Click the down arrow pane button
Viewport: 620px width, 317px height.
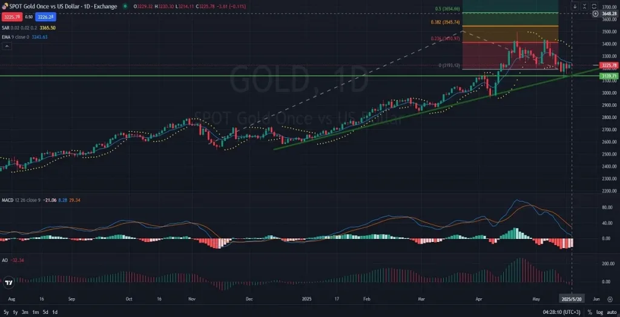(x=575, y=6)
